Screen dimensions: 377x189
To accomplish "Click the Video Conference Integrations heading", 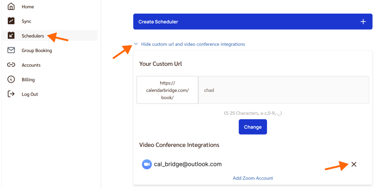I will pos(179,145).
